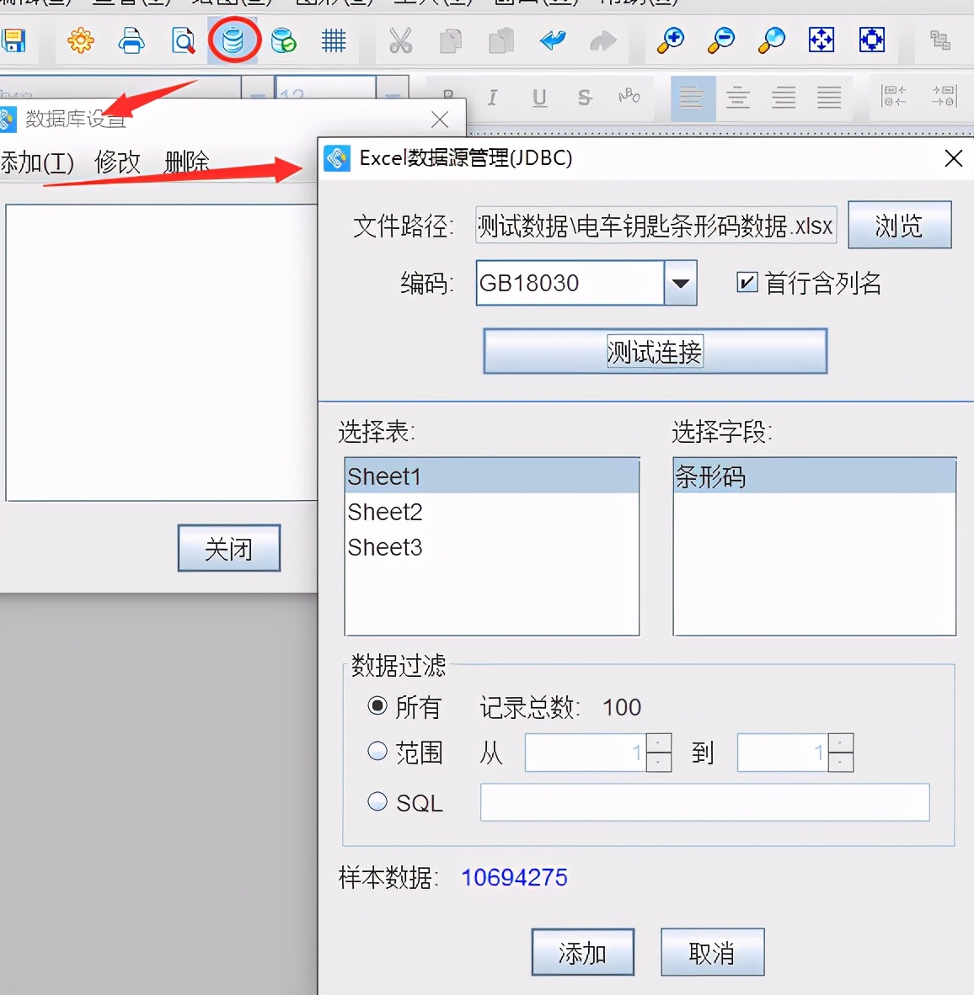Click the indent icon beside it
The image size is (974, 995).
pyautogui.click(x=945, y=97)
